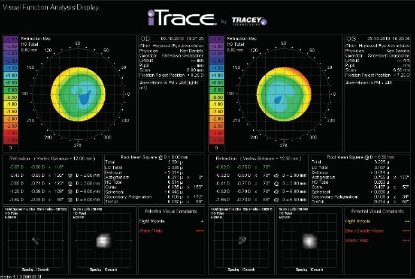Select OS RMS Spherical row
Viewport: 415px width, 279px height.
click(x=350, y=192)
